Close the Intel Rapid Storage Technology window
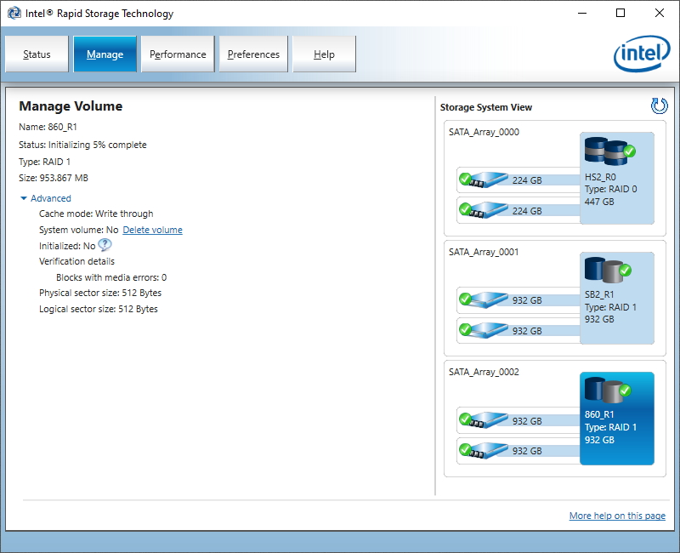Image resolution: width=680 pixels, height=553 pixels. (x=660, y=13)
